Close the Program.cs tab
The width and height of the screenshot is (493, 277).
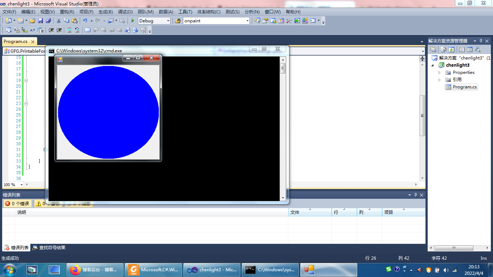tap(33, 42)
